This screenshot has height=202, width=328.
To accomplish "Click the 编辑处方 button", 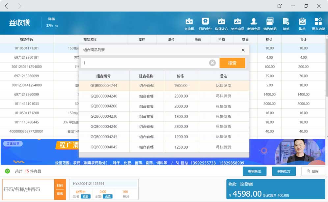I will (284, 171).
